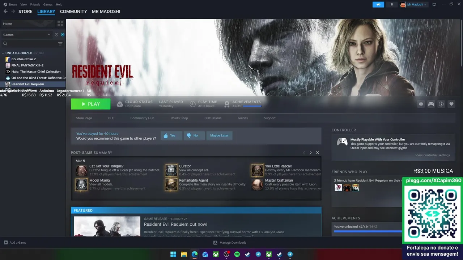The image size is (463, 260).
Task: Toggle the library grid view icon
Action: (60, 23)
